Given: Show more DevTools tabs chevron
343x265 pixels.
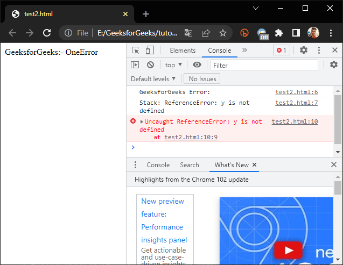Looking at the screenshot, I should (244, 50).
